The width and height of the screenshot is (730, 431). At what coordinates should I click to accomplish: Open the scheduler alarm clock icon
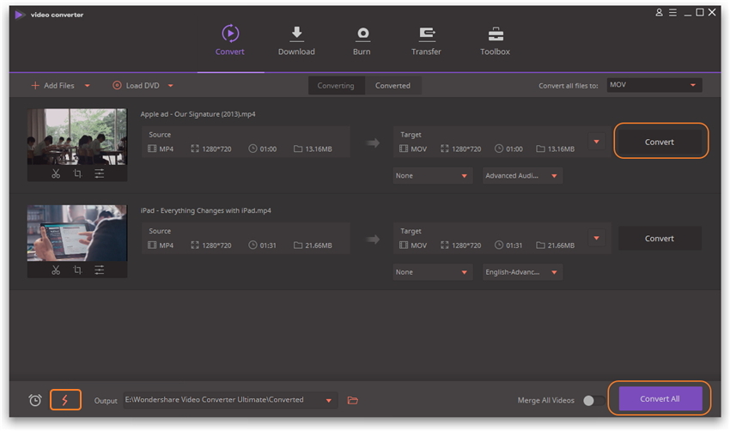[x=35, y=400]
